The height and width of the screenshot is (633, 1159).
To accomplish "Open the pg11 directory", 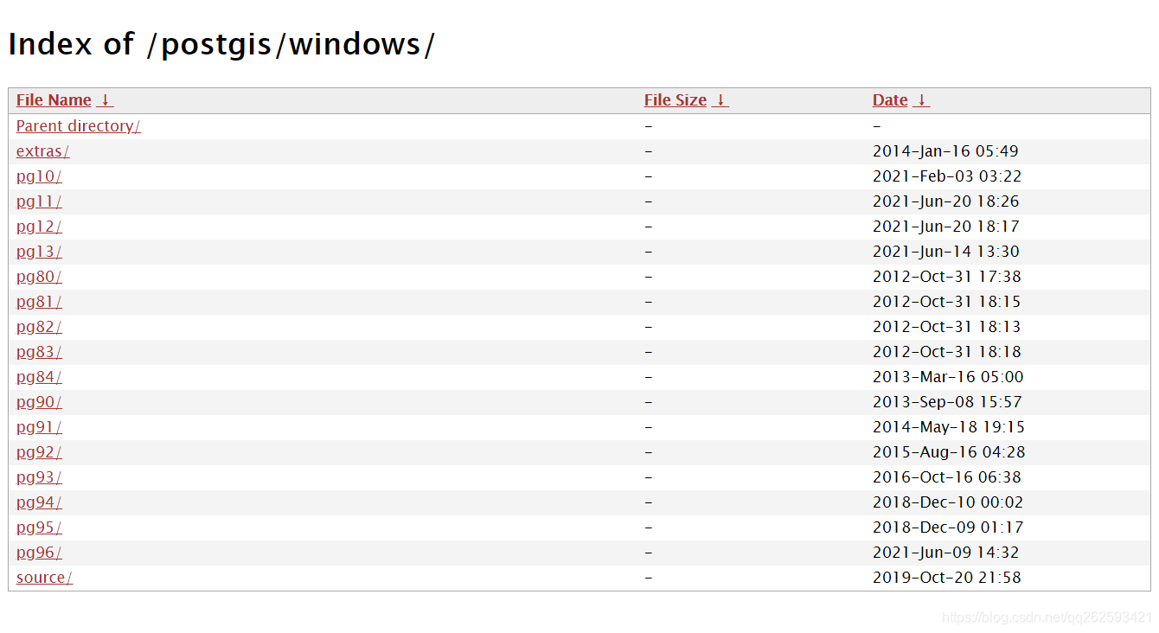I will coord(38,201).
